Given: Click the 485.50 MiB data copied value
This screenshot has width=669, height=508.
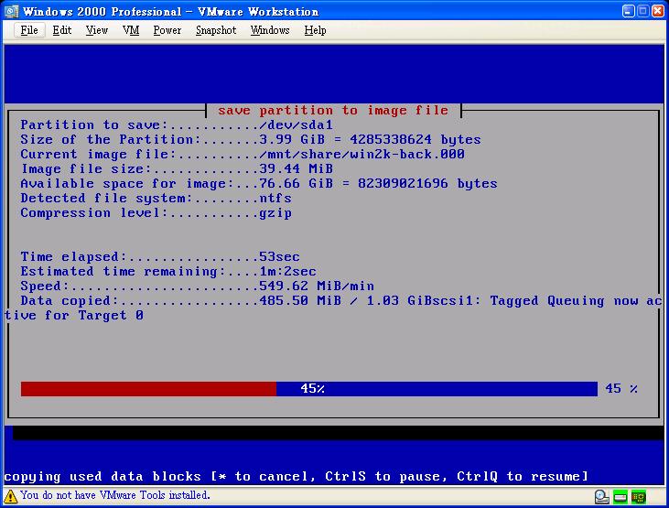Looking at the screenshot, I should [x=300, y=300].
